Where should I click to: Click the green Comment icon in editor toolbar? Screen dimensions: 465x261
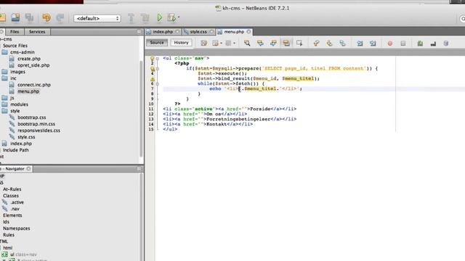(420, 43)
